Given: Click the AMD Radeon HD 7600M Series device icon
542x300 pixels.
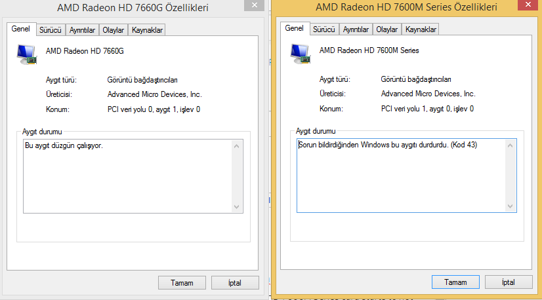Looking at the screenshot, I should [x=300, y=54].
